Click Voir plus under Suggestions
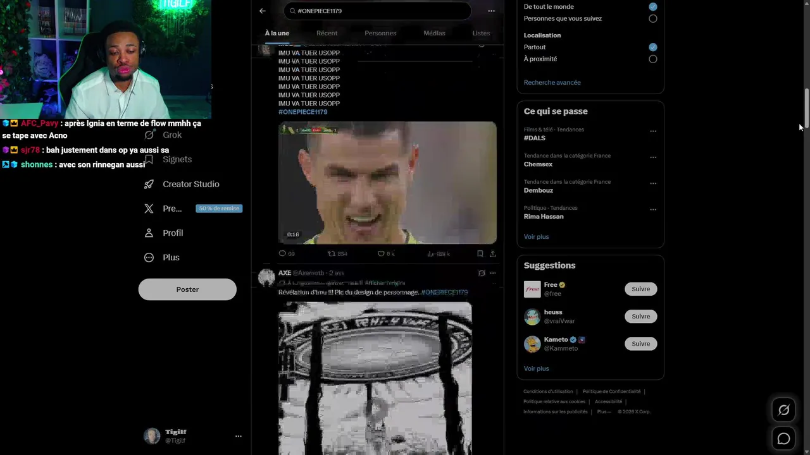This screenshot has width=810, height=455. [x=536, y=368]
